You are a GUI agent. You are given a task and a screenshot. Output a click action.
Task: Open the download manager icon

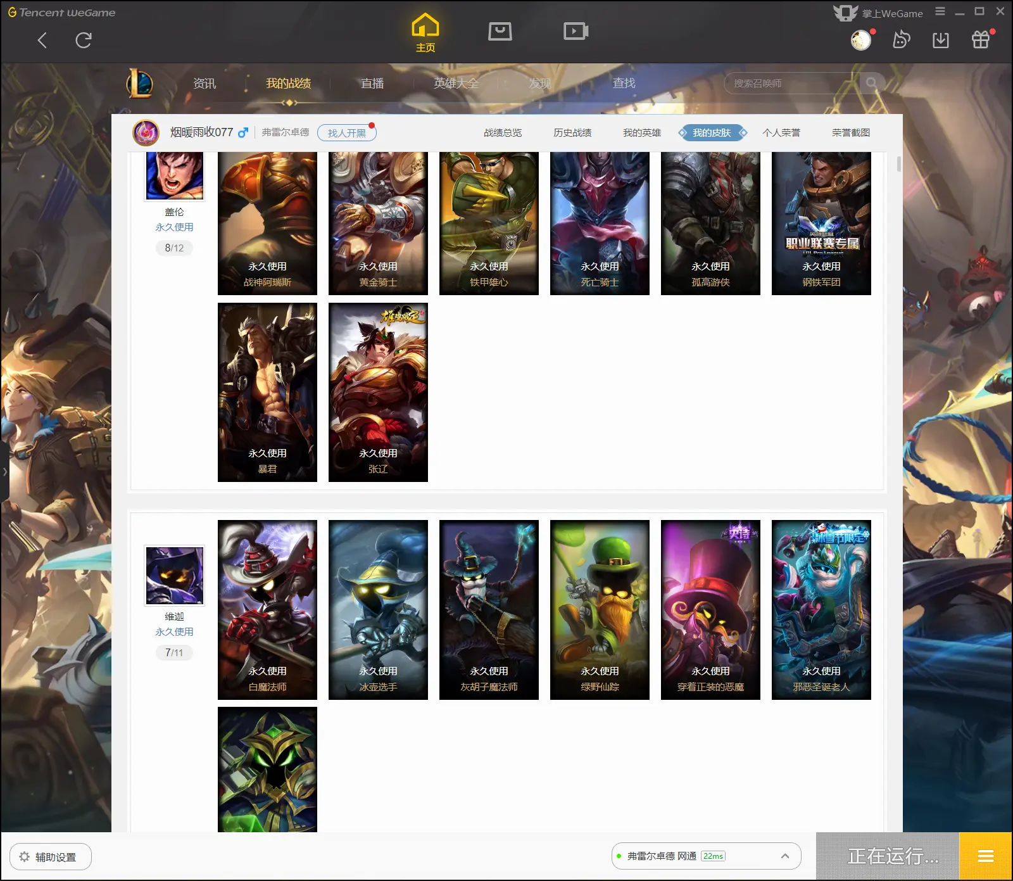click(941, 41)
